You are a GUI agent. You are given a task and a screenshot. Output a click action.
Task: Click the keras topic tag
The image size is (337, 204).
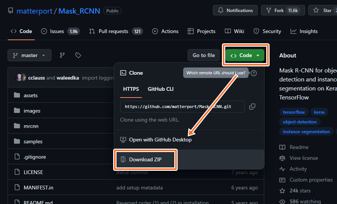coord(319,112)
